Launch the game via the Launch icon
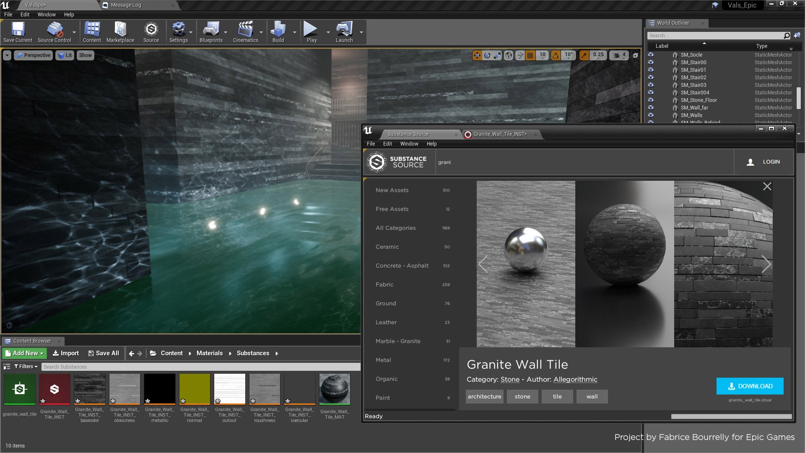Viewport: 805px width, 453px height. [x=344, y=31]
